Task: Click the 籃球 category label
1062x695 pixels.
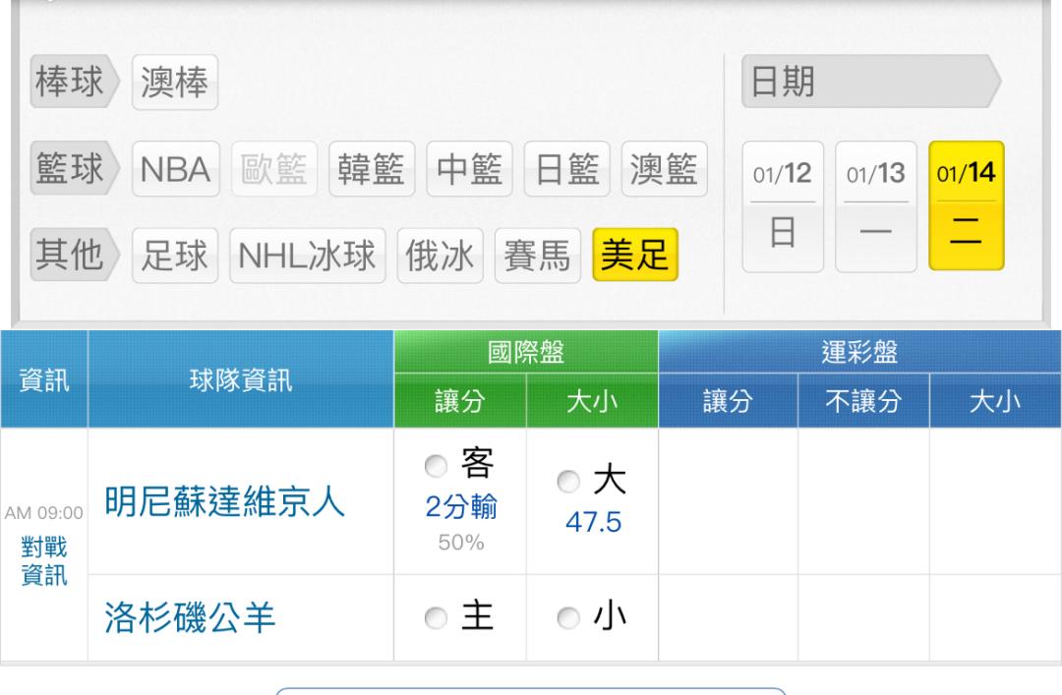Action: (74, 168)
